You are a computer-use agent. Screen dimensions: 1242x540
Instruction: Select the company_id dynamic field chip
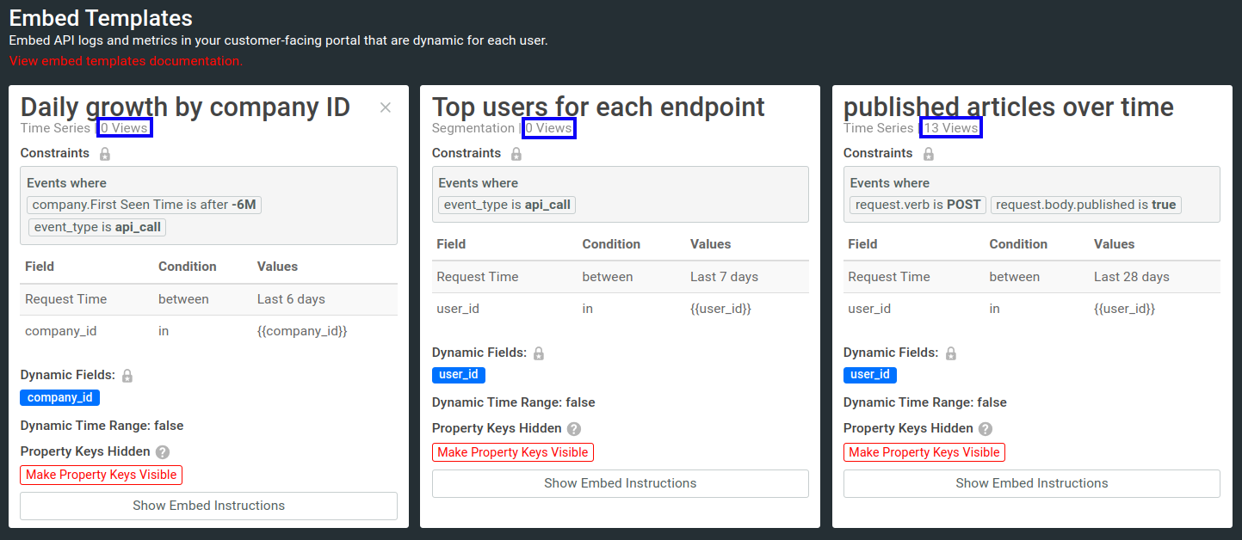(x=59, y=397)
